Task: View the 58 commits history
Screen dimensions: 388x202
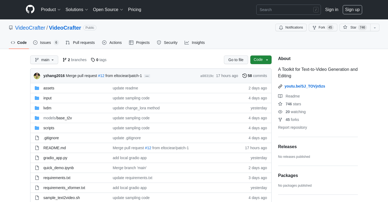Action: pyautogui.click(x=255, y=76)
